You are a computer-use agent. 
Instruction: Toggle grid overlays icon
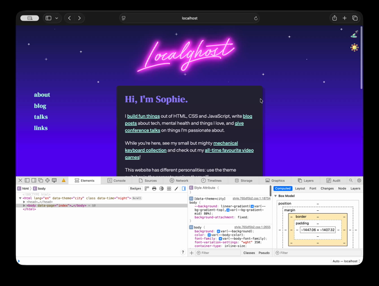(x=169, y=188)
